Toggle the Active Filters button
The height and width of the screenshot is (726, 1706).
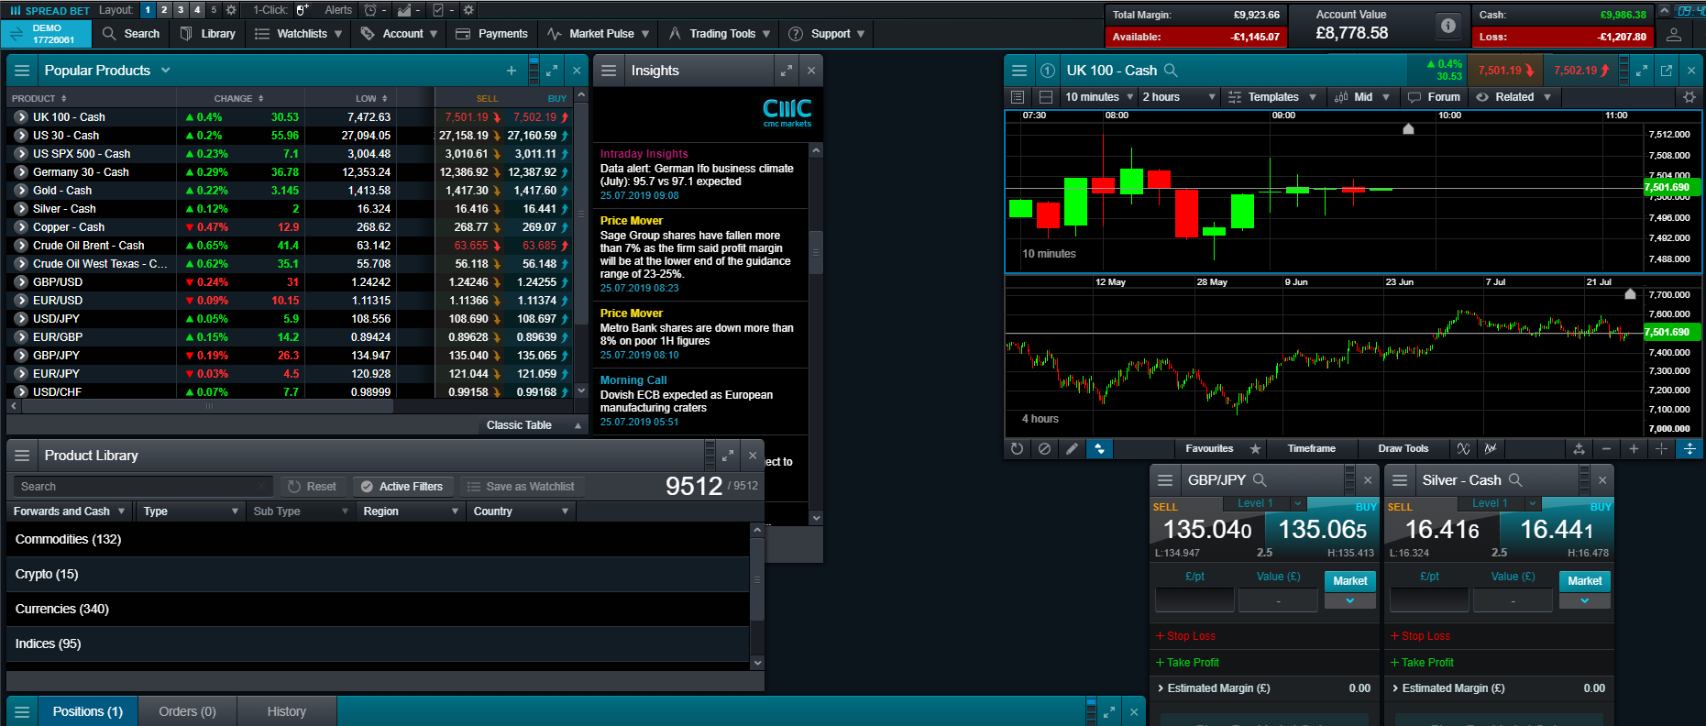tap(402, 487)
